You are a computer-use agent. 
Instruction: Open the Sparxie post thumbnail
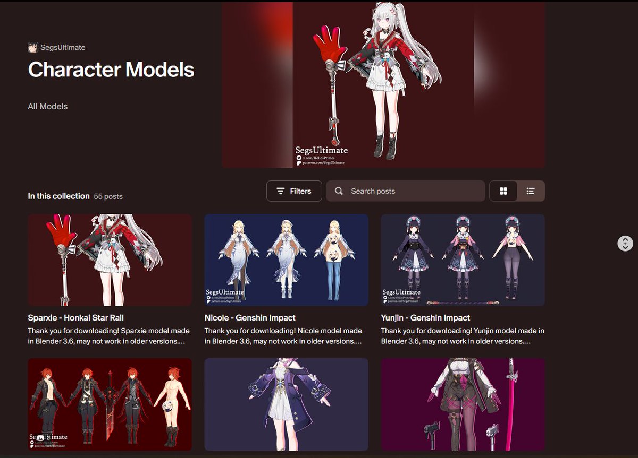(110, 260)
